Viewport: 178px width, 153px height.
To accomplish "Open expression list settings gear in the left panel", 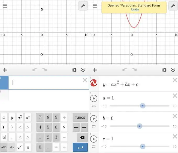I will click(x=74, y=70).
